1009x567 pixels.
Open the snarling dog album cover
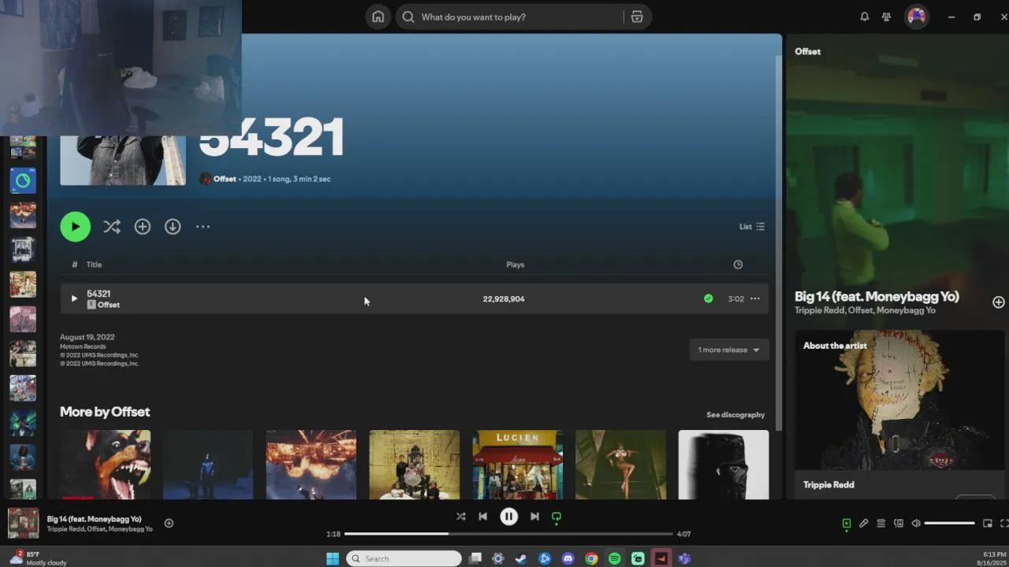pyautogui.click(x=105, y=465)
